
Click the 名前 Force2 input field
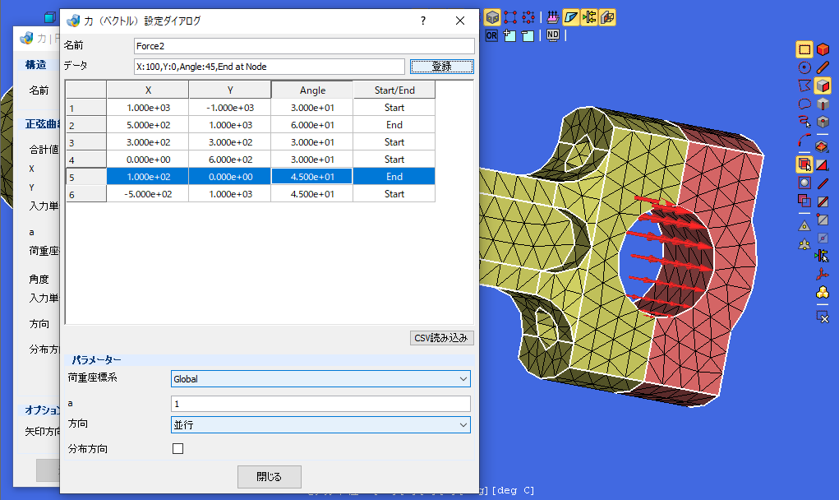[x=304, y=46]
